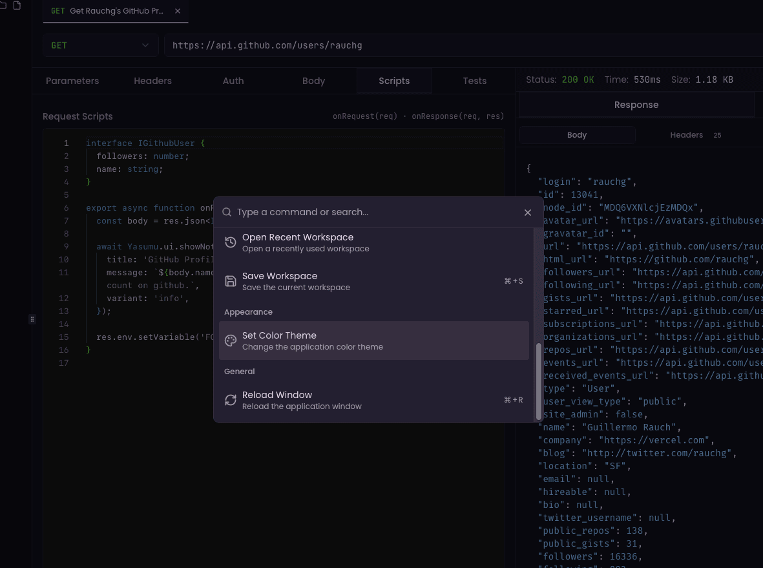Switch to the Parameters tab
This screenshot has height=568, width=763.
pyautogui.click(x=72, y=81)
